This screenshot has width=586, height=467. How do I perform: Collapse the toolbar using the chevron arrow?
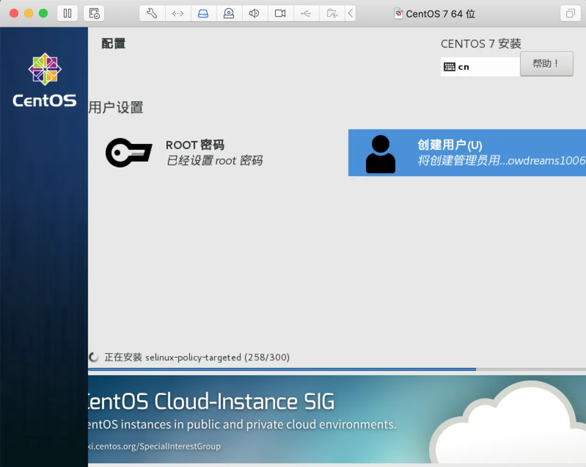coord(350,13)
